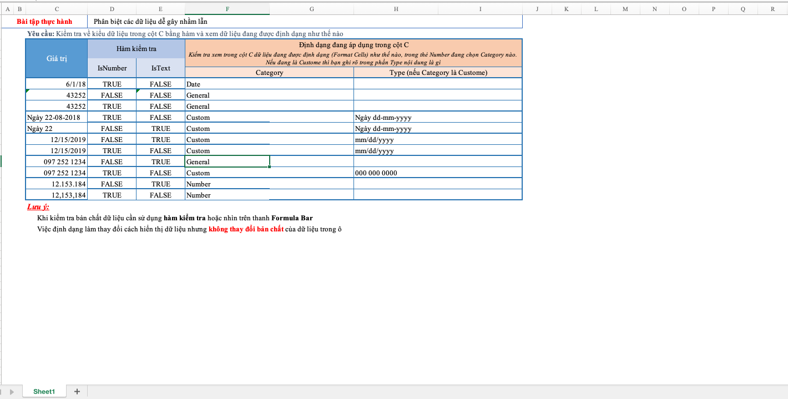The width and height of the screenshot is (788, 399).
Task: Click the IsText header cell
Action: point(161,68)
